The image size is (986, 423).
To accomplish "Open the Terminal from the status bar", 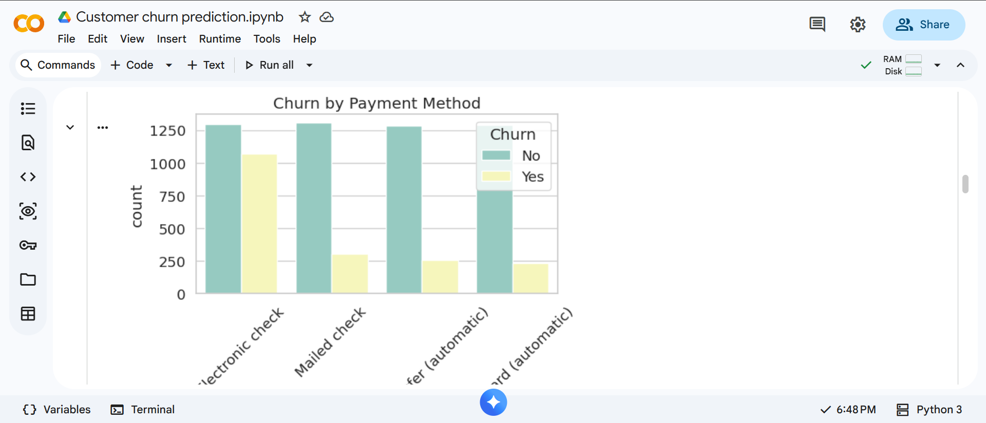I will [143, 409].
